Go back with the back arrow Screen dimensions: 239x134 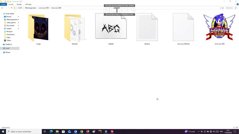pos(2,8)
